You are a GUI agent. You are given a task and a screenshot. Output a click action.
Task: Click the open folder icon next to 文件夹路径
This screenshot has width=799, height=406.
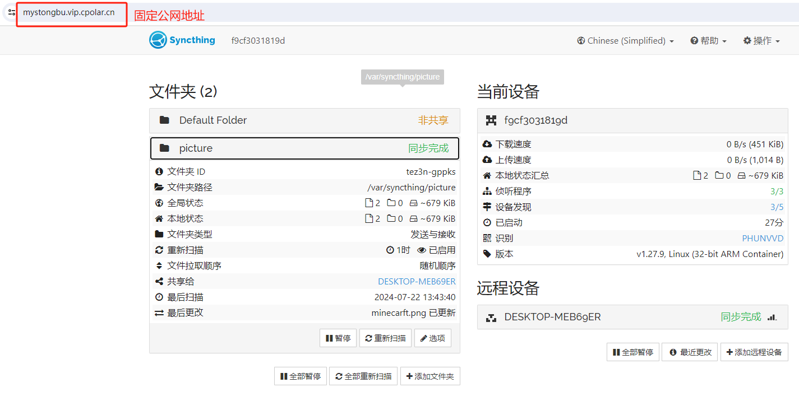coord(159,187)
